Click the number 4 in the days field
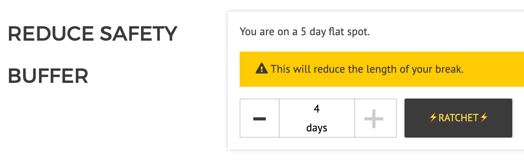524x165 pixels. tap(317, 109)
